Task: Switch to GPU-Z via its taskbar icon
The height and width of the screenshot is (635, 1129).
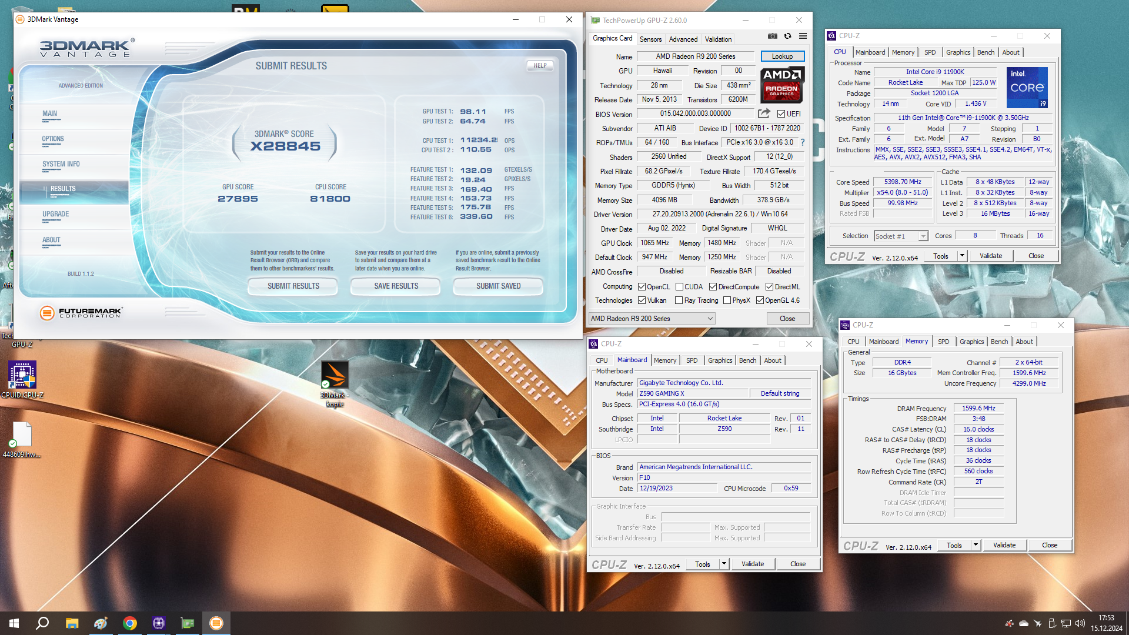Action: point(188,623)
